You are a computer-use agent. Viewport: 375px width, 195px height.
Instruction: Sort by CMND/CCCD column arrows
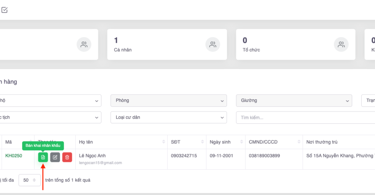pos(299,142)
